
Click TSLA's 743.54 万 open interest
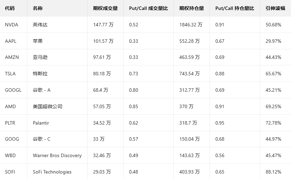189,74
